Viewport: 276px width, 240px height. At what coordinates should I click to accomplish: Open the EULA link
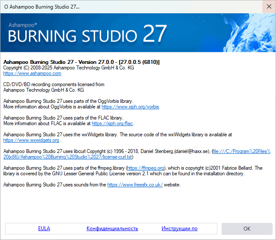pyautogui.click(x=44, y=228)
